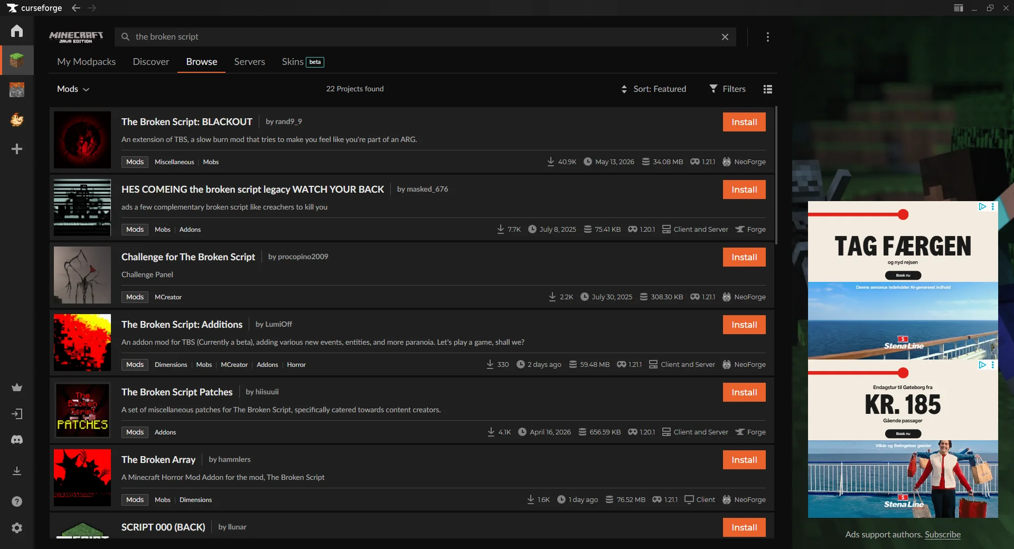
Task: Expand the Mods category dropdown
Action: point(73,89)
